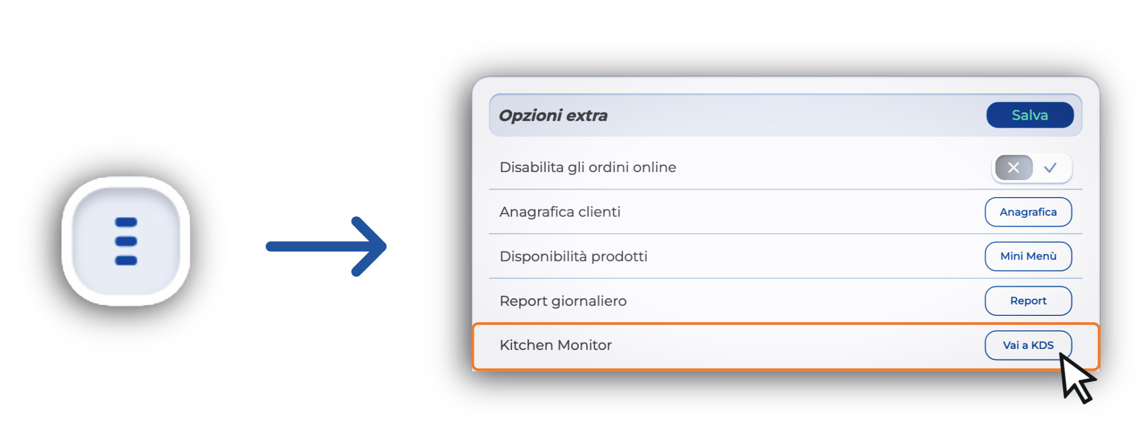Click the blue right-pointing arrow
The width and height of the screenshot is (1147, 440).
coord(326,246)
